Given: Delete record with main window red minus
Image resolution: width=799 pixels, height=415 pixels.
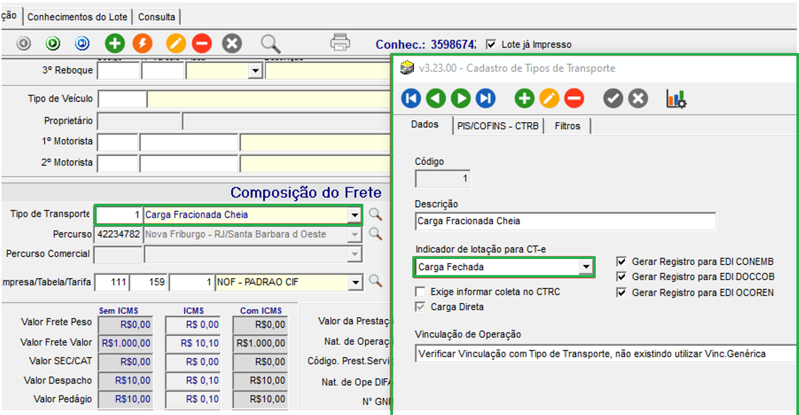Looking at the screenshot, I should click(x=202, y=44).
